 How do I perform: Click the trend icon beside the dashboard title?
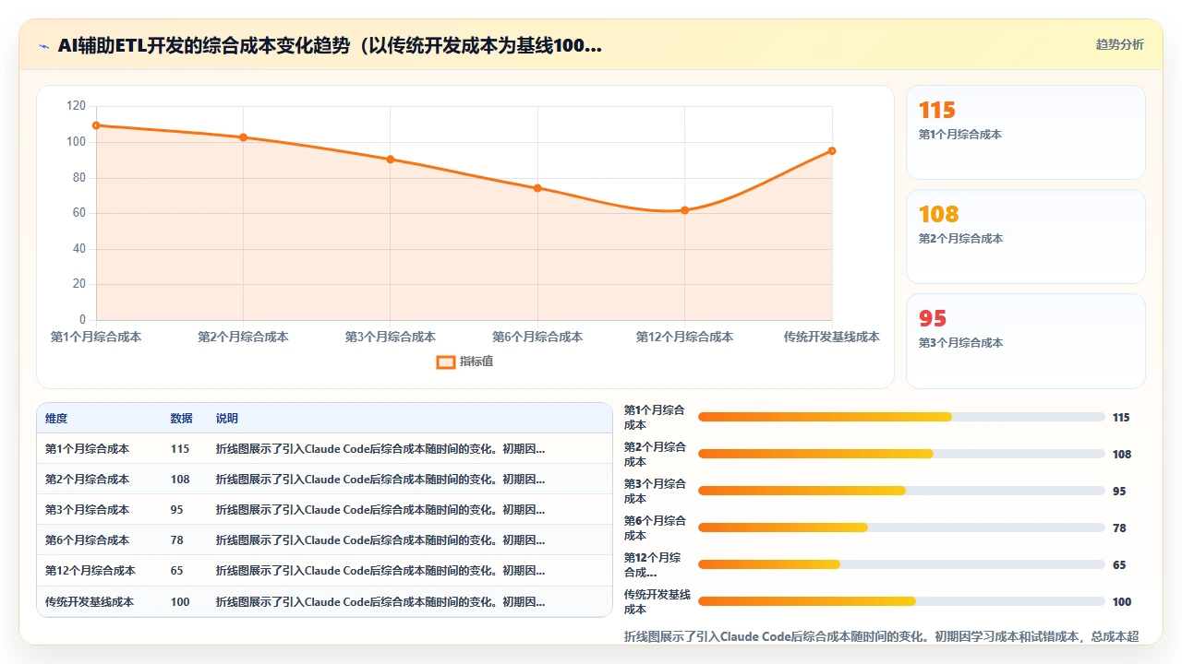tap(43, 46)
